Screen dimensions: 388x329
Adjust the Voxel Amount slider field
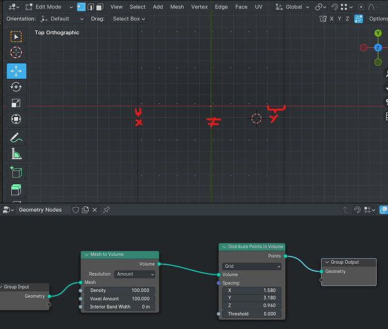(120, 299)
